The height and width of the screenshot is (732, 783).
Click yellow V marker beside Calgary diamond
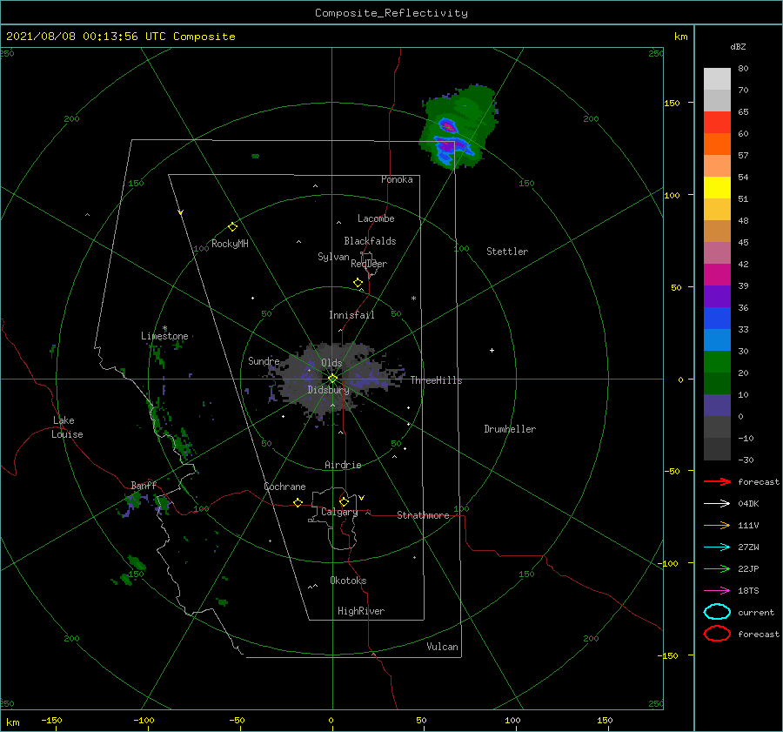361,498
